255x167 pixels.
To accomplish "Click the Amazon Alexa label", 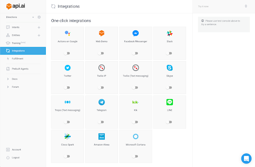I will [102, 145].
